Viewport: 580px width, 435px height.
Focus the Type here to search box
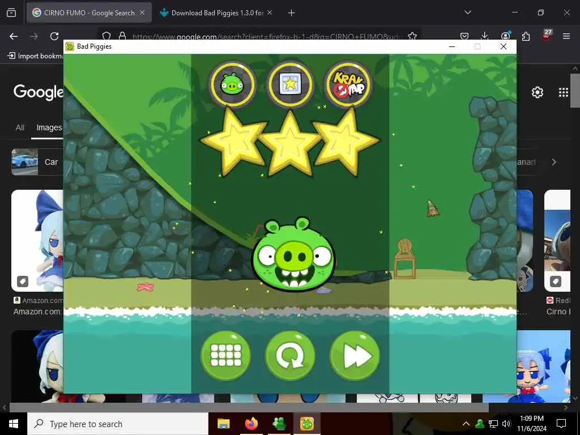pyautogui.click(x=118, y=424)
